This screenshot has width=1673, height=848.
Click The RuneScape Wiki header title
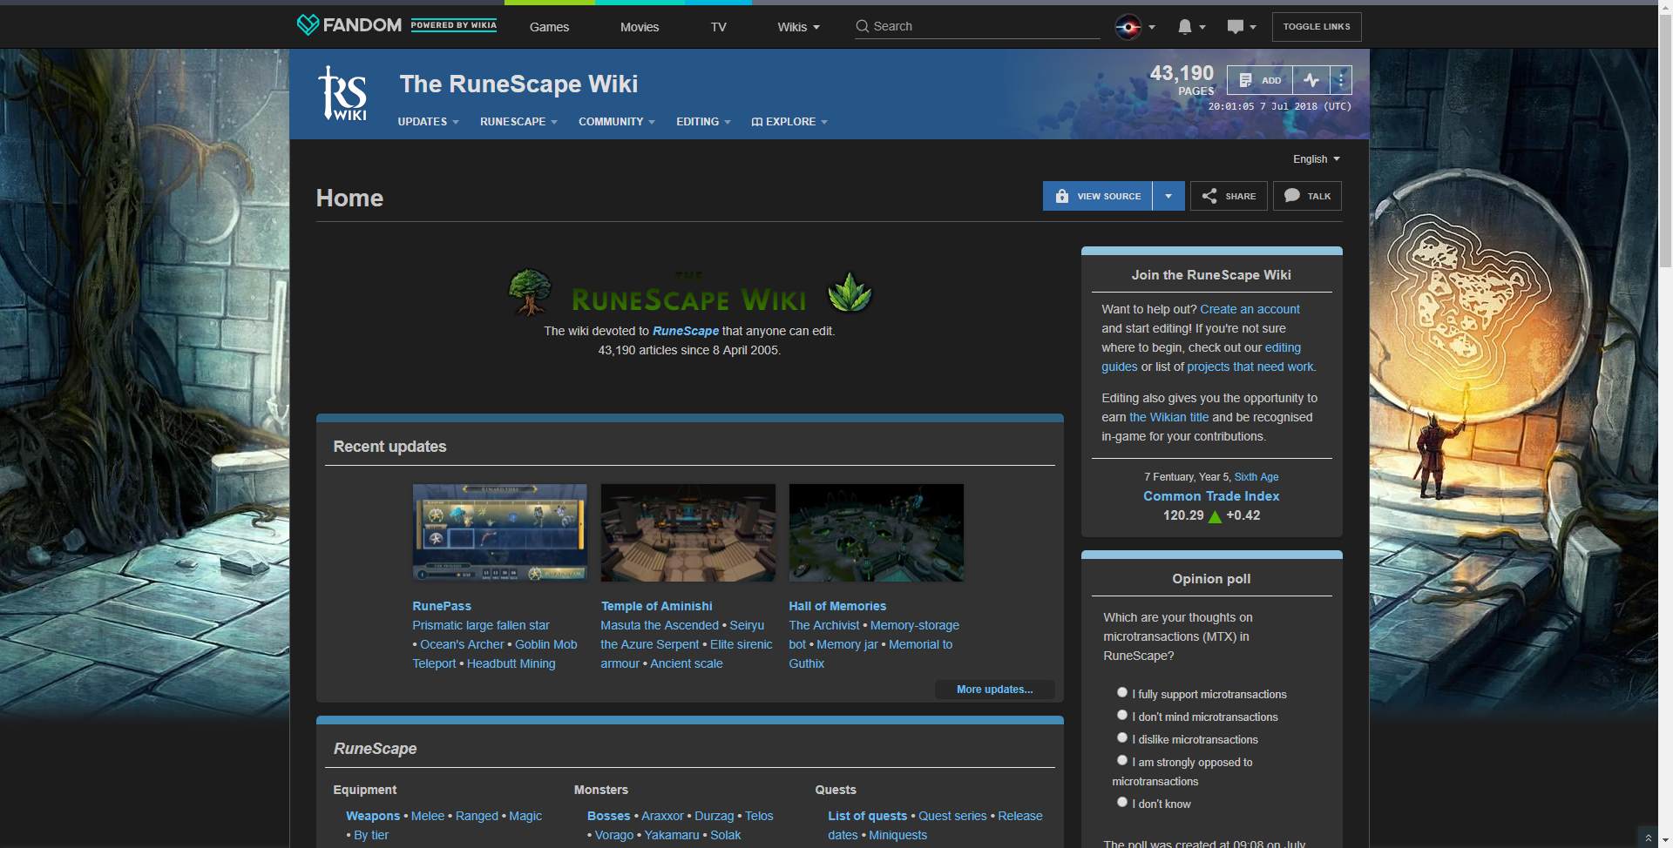point(518,84)
